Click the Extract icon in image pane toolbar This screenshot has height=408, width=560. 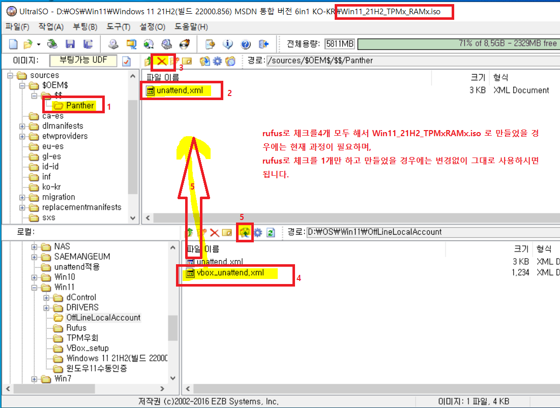204,61
